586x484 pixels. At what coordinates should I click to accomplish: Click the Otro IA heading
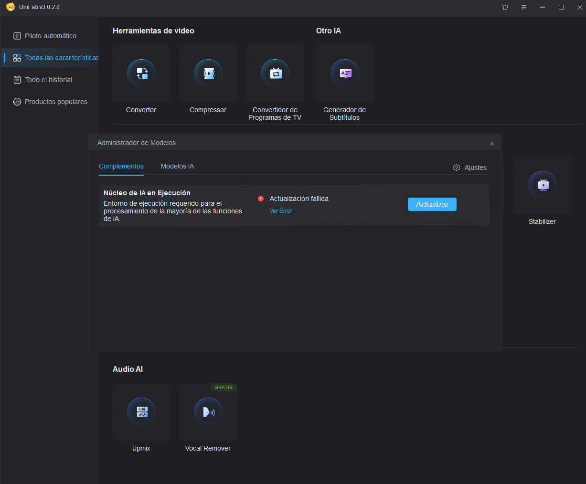(329, 31)
